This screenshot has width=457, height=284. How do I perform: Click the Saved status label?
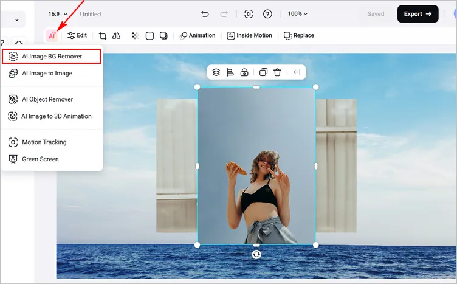pyautogui.click(x=376, y=14)
